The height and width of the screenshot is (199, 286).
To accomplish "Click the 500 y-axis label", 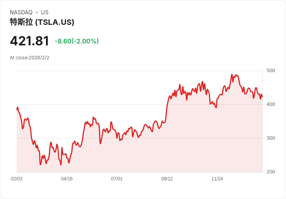I will tap(270, 71).
